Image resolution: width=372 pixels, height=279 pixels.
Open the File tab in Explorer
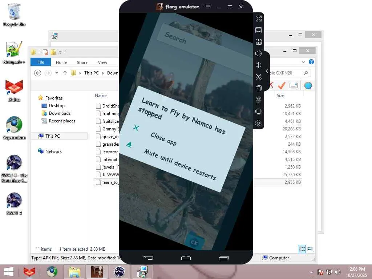click(x=41, y=62)
